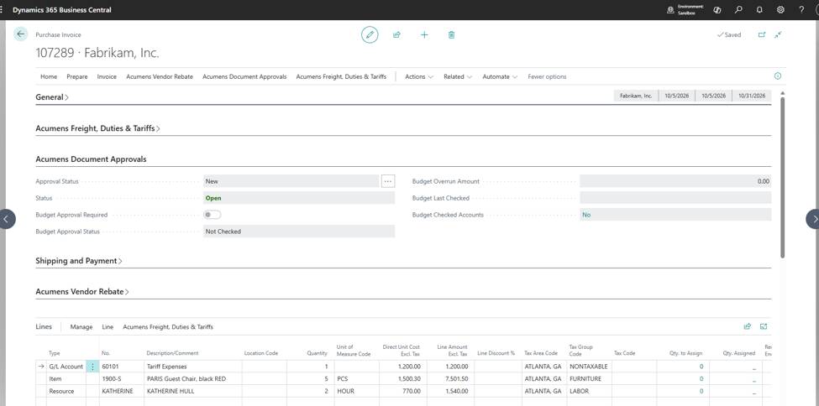Viewport: 819px width, 406px height.
Task: Expand Acumens Freight, Duties & Tariffs section
Action: [97, 128]
